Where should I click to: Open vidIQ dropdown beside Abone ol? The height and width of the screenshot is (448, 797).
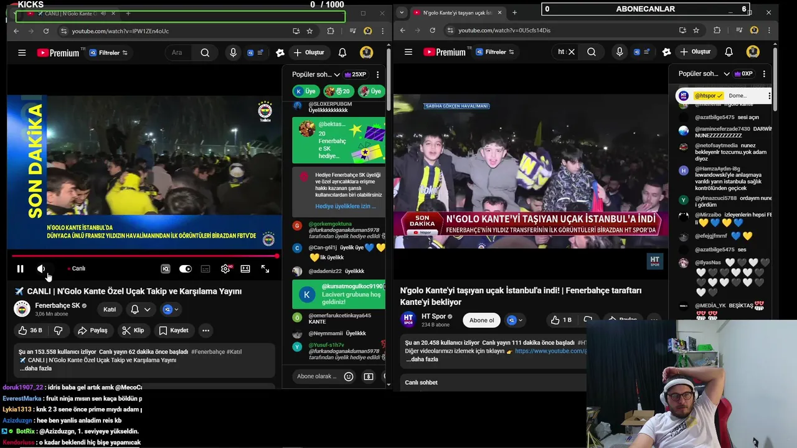click(x=515, y=320)
